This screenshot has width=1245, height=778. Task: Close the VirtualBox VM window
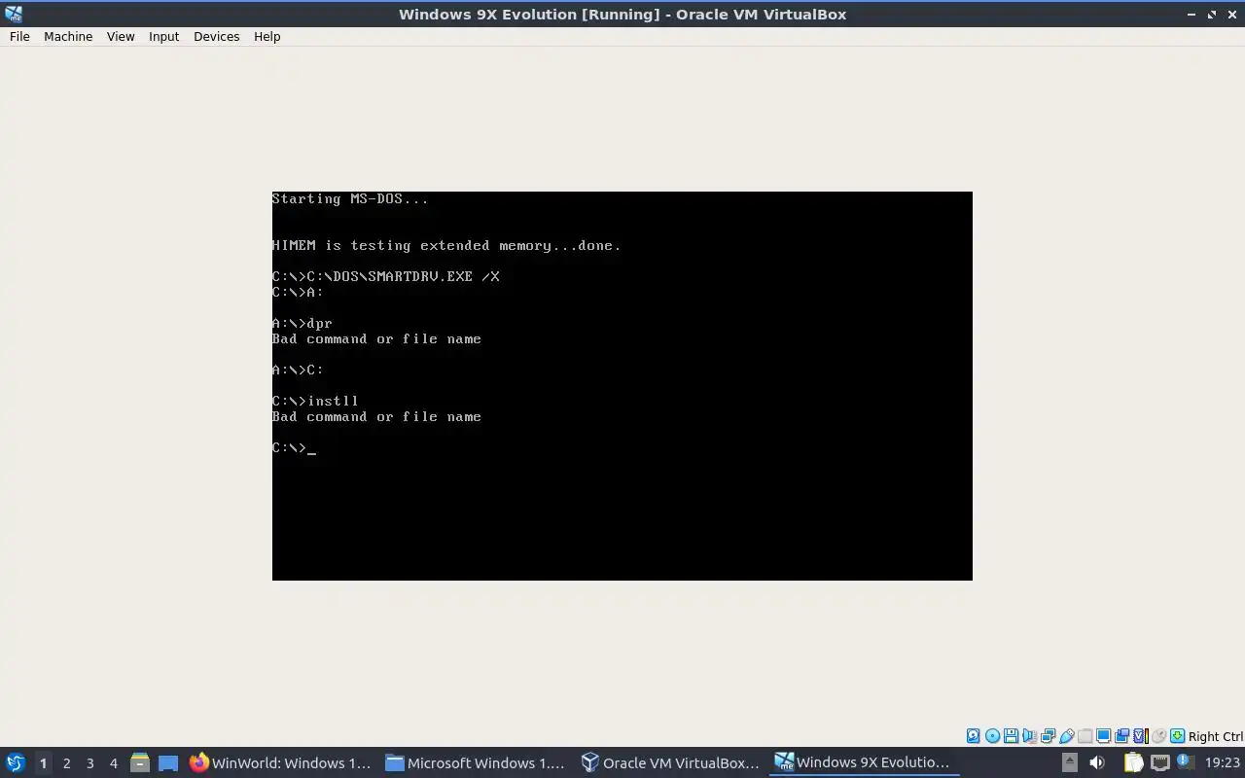click(1231, 14)
